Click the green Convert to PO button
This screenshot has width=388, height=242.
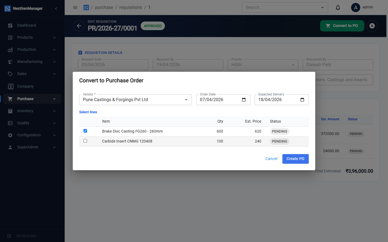342,26
